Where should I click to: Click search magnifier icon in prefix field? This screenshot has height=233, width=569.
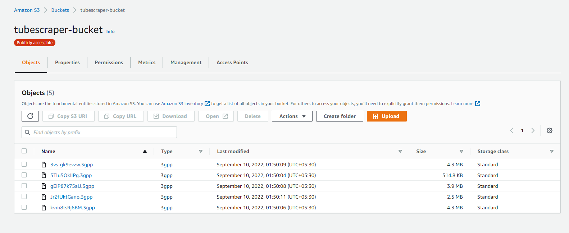pos(27,132)
